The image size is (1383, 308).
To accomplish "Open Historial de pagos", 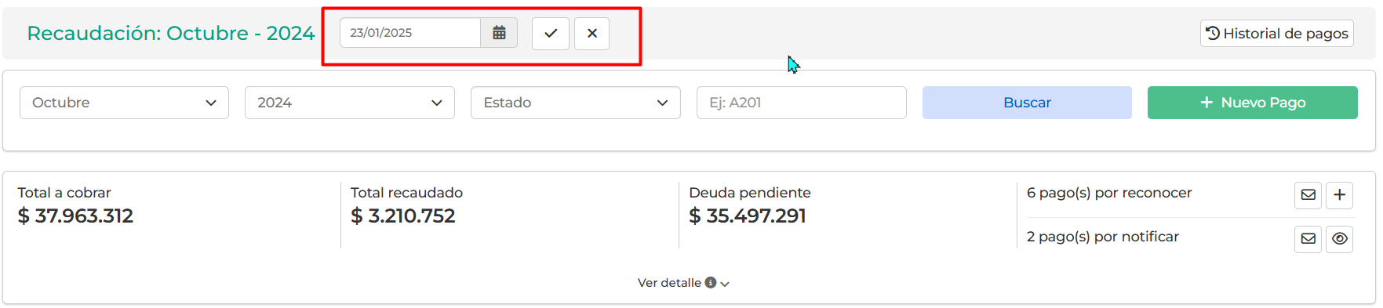I will [x=1277, y=34].
